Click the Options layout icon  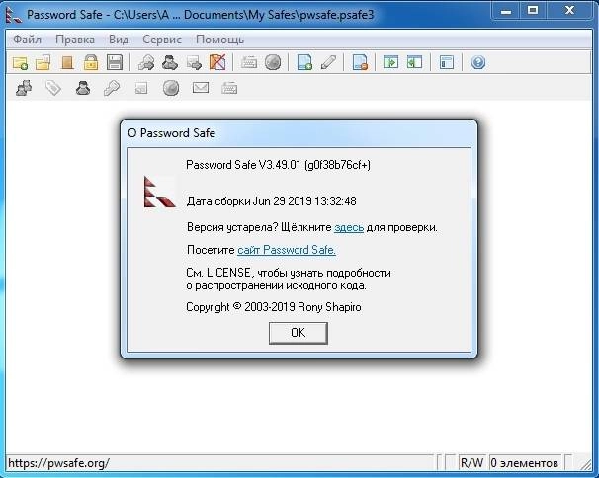click(x=447, y=62)
